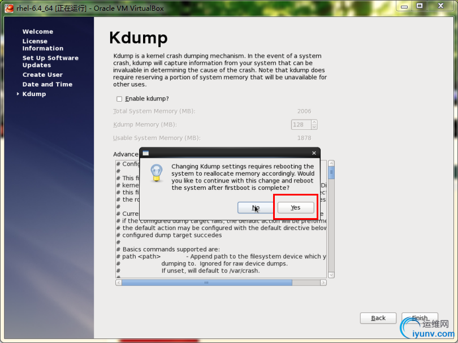Click the down arrow of vertical scrollbar
The image size is (458, 343).
click(331, 275)
